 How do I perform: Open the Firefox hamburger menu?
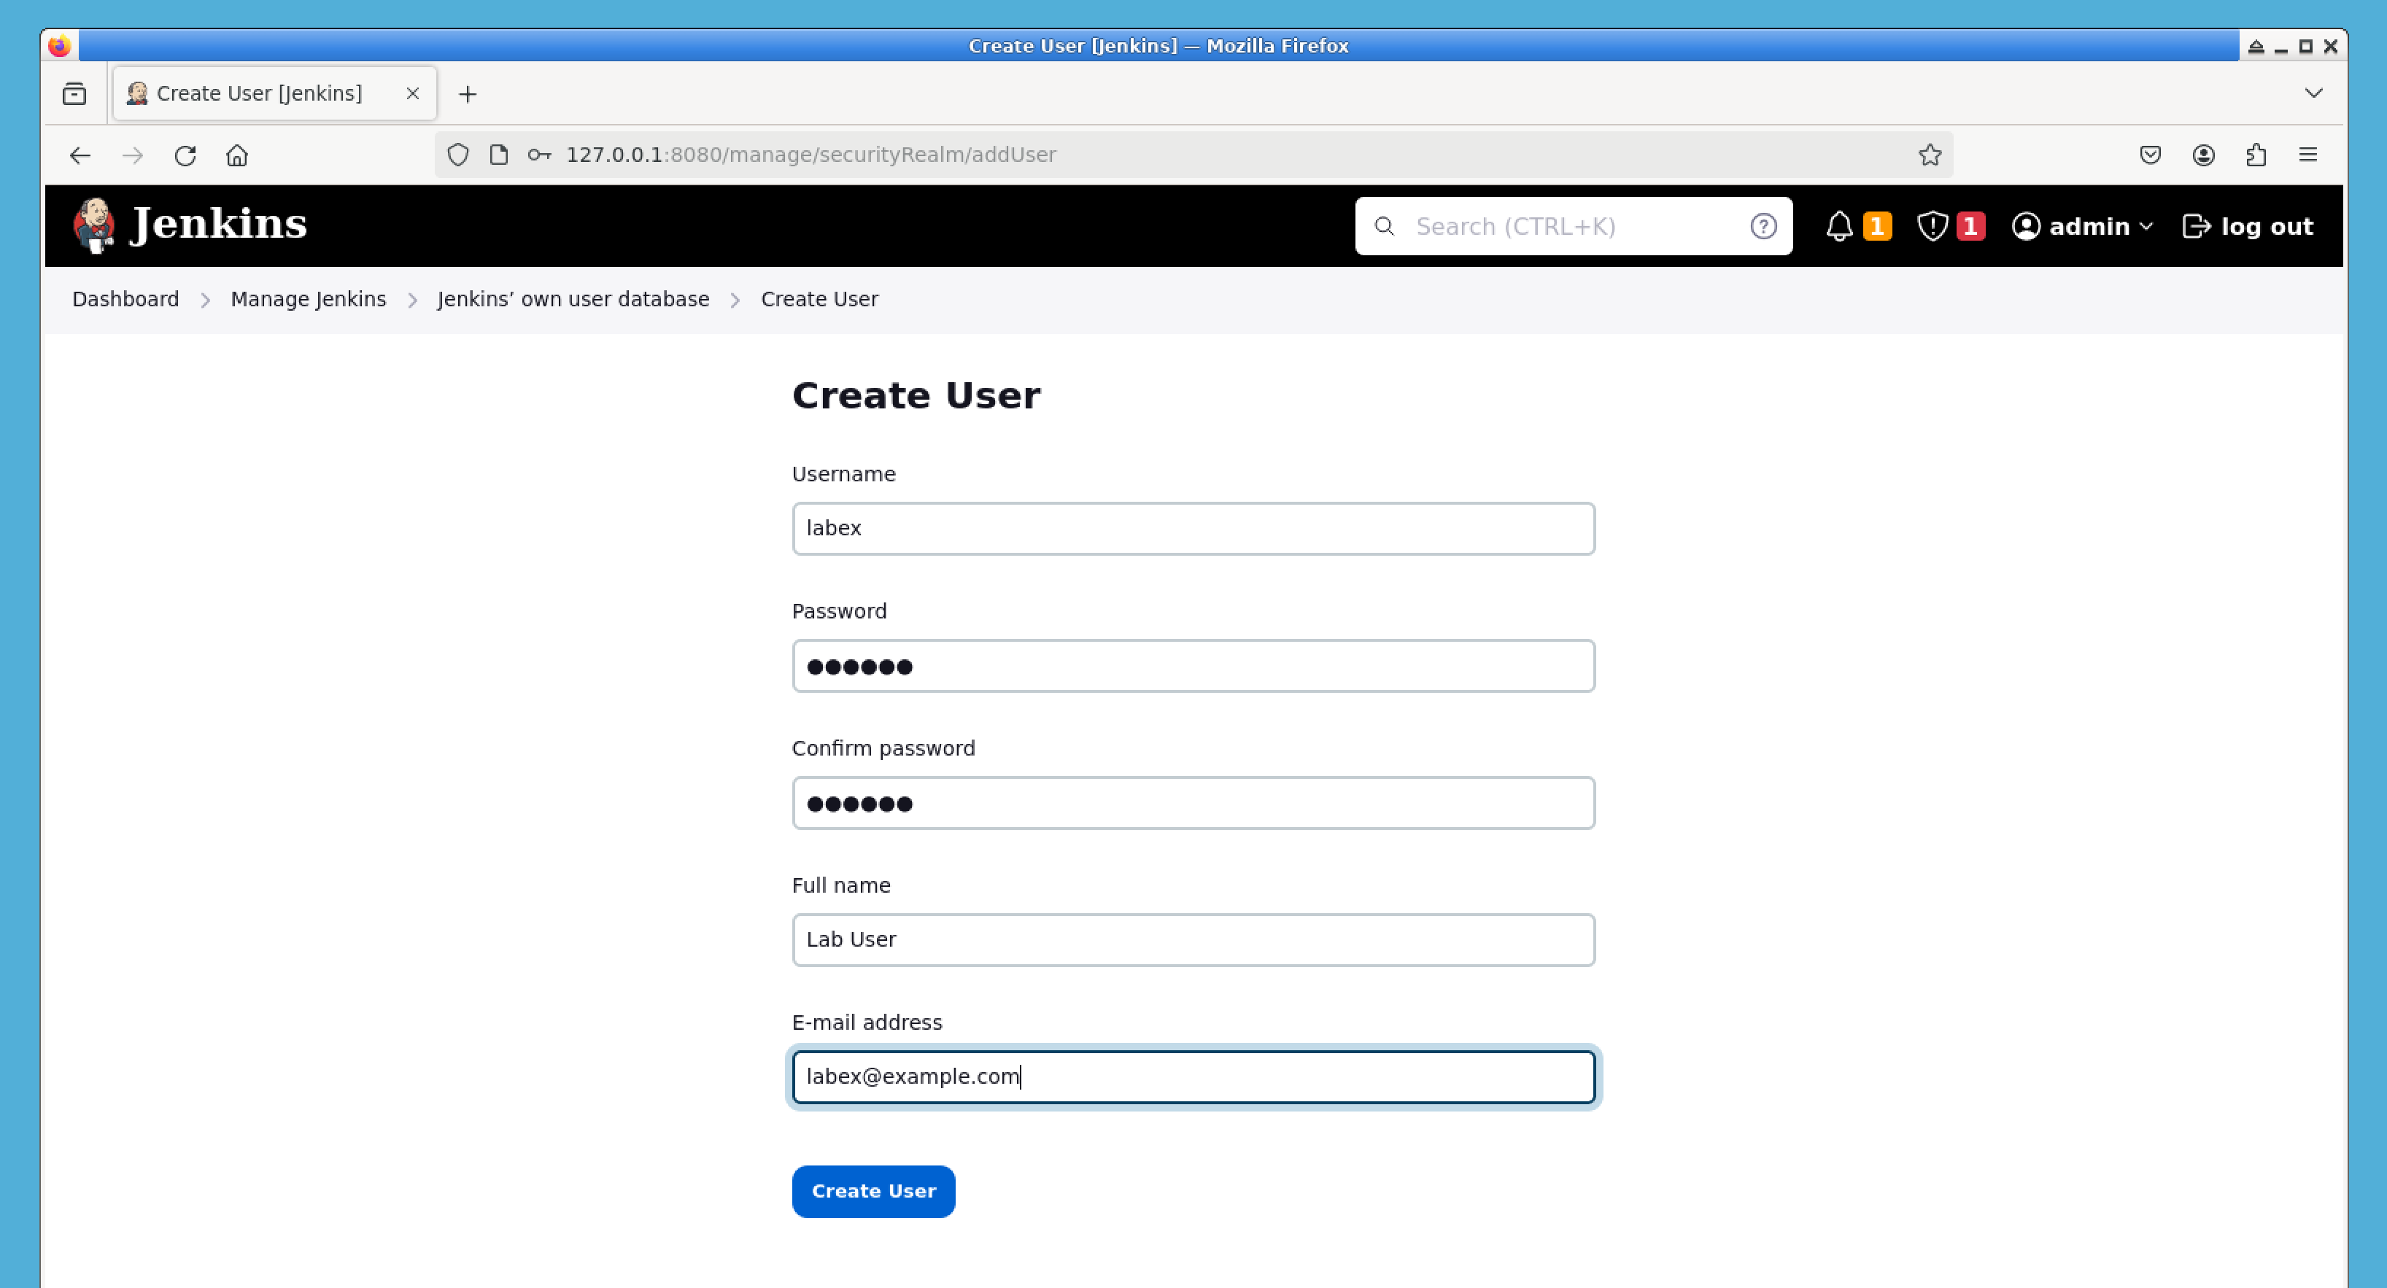(2308, 155)
